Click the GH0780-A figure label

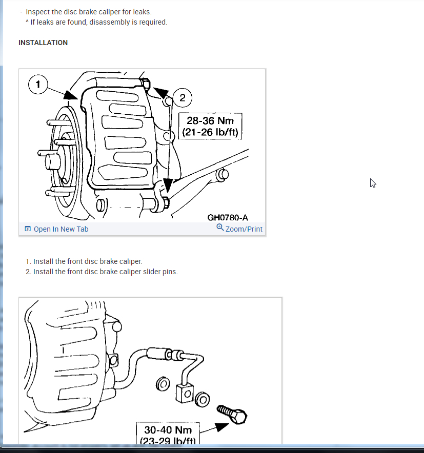pyautogui.click(x=228, y=218)
